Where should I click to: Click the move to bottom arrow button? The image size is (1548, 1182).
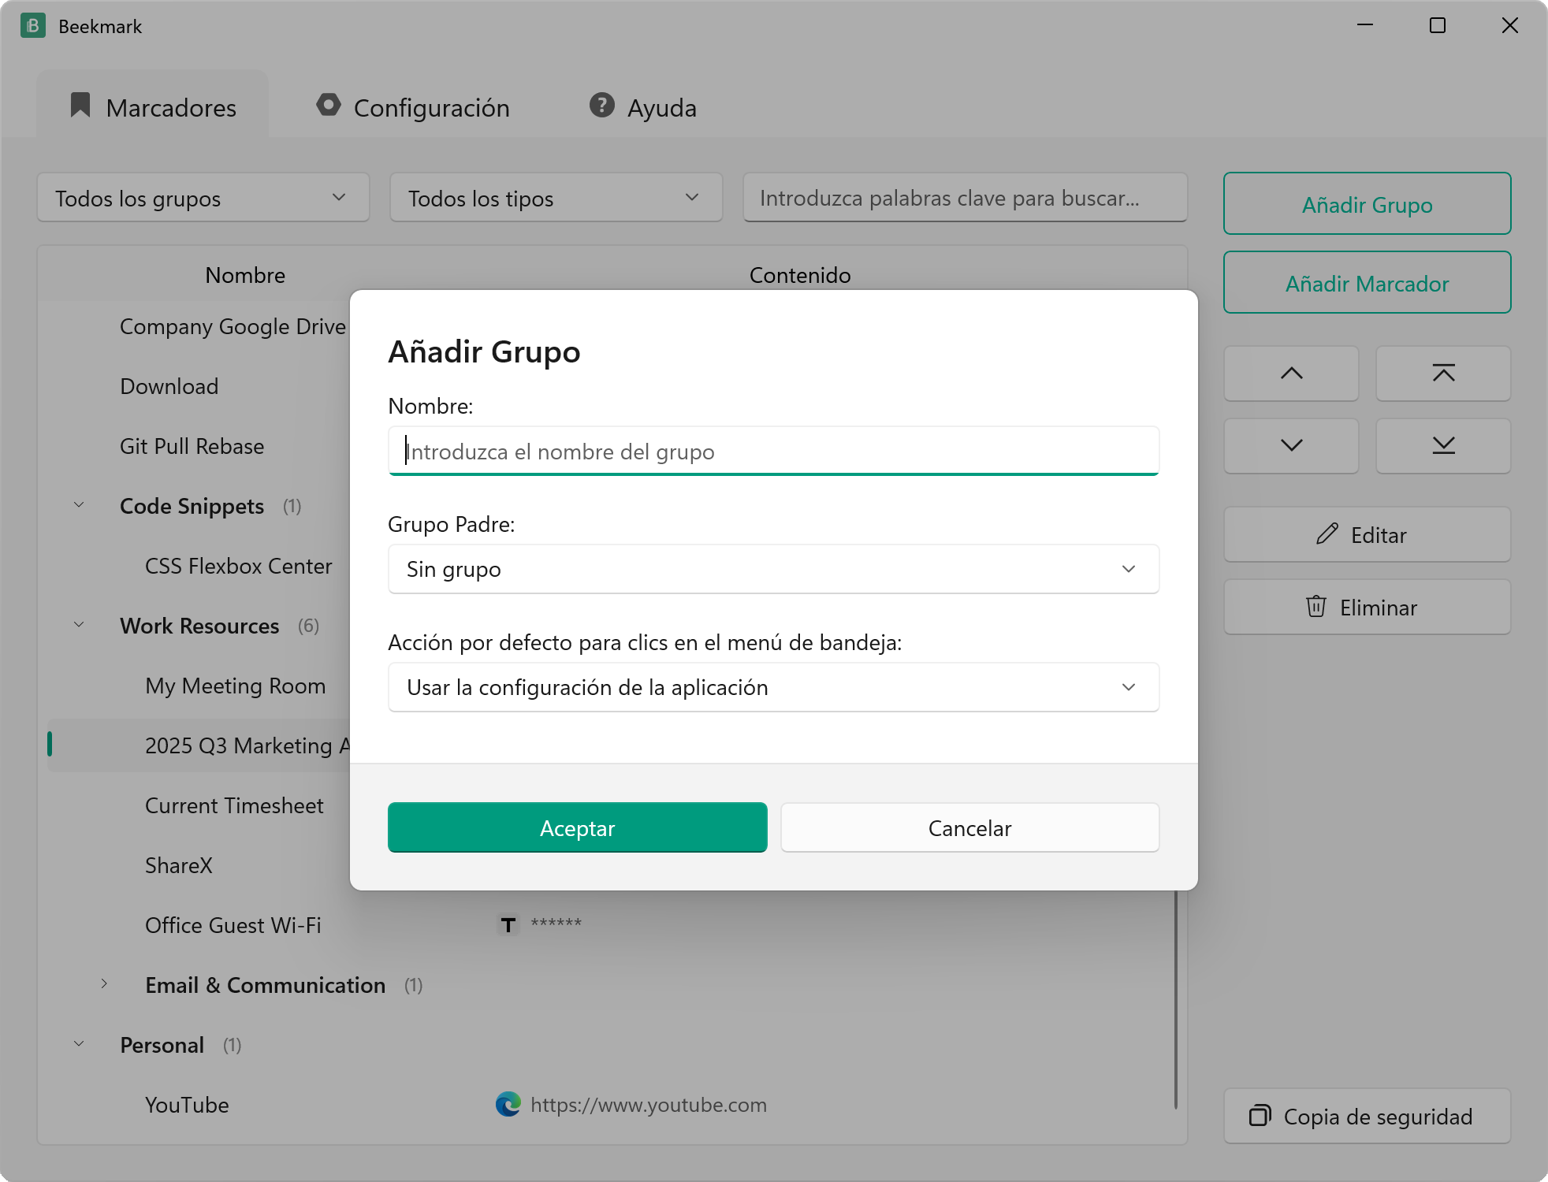coord(1443,446)
